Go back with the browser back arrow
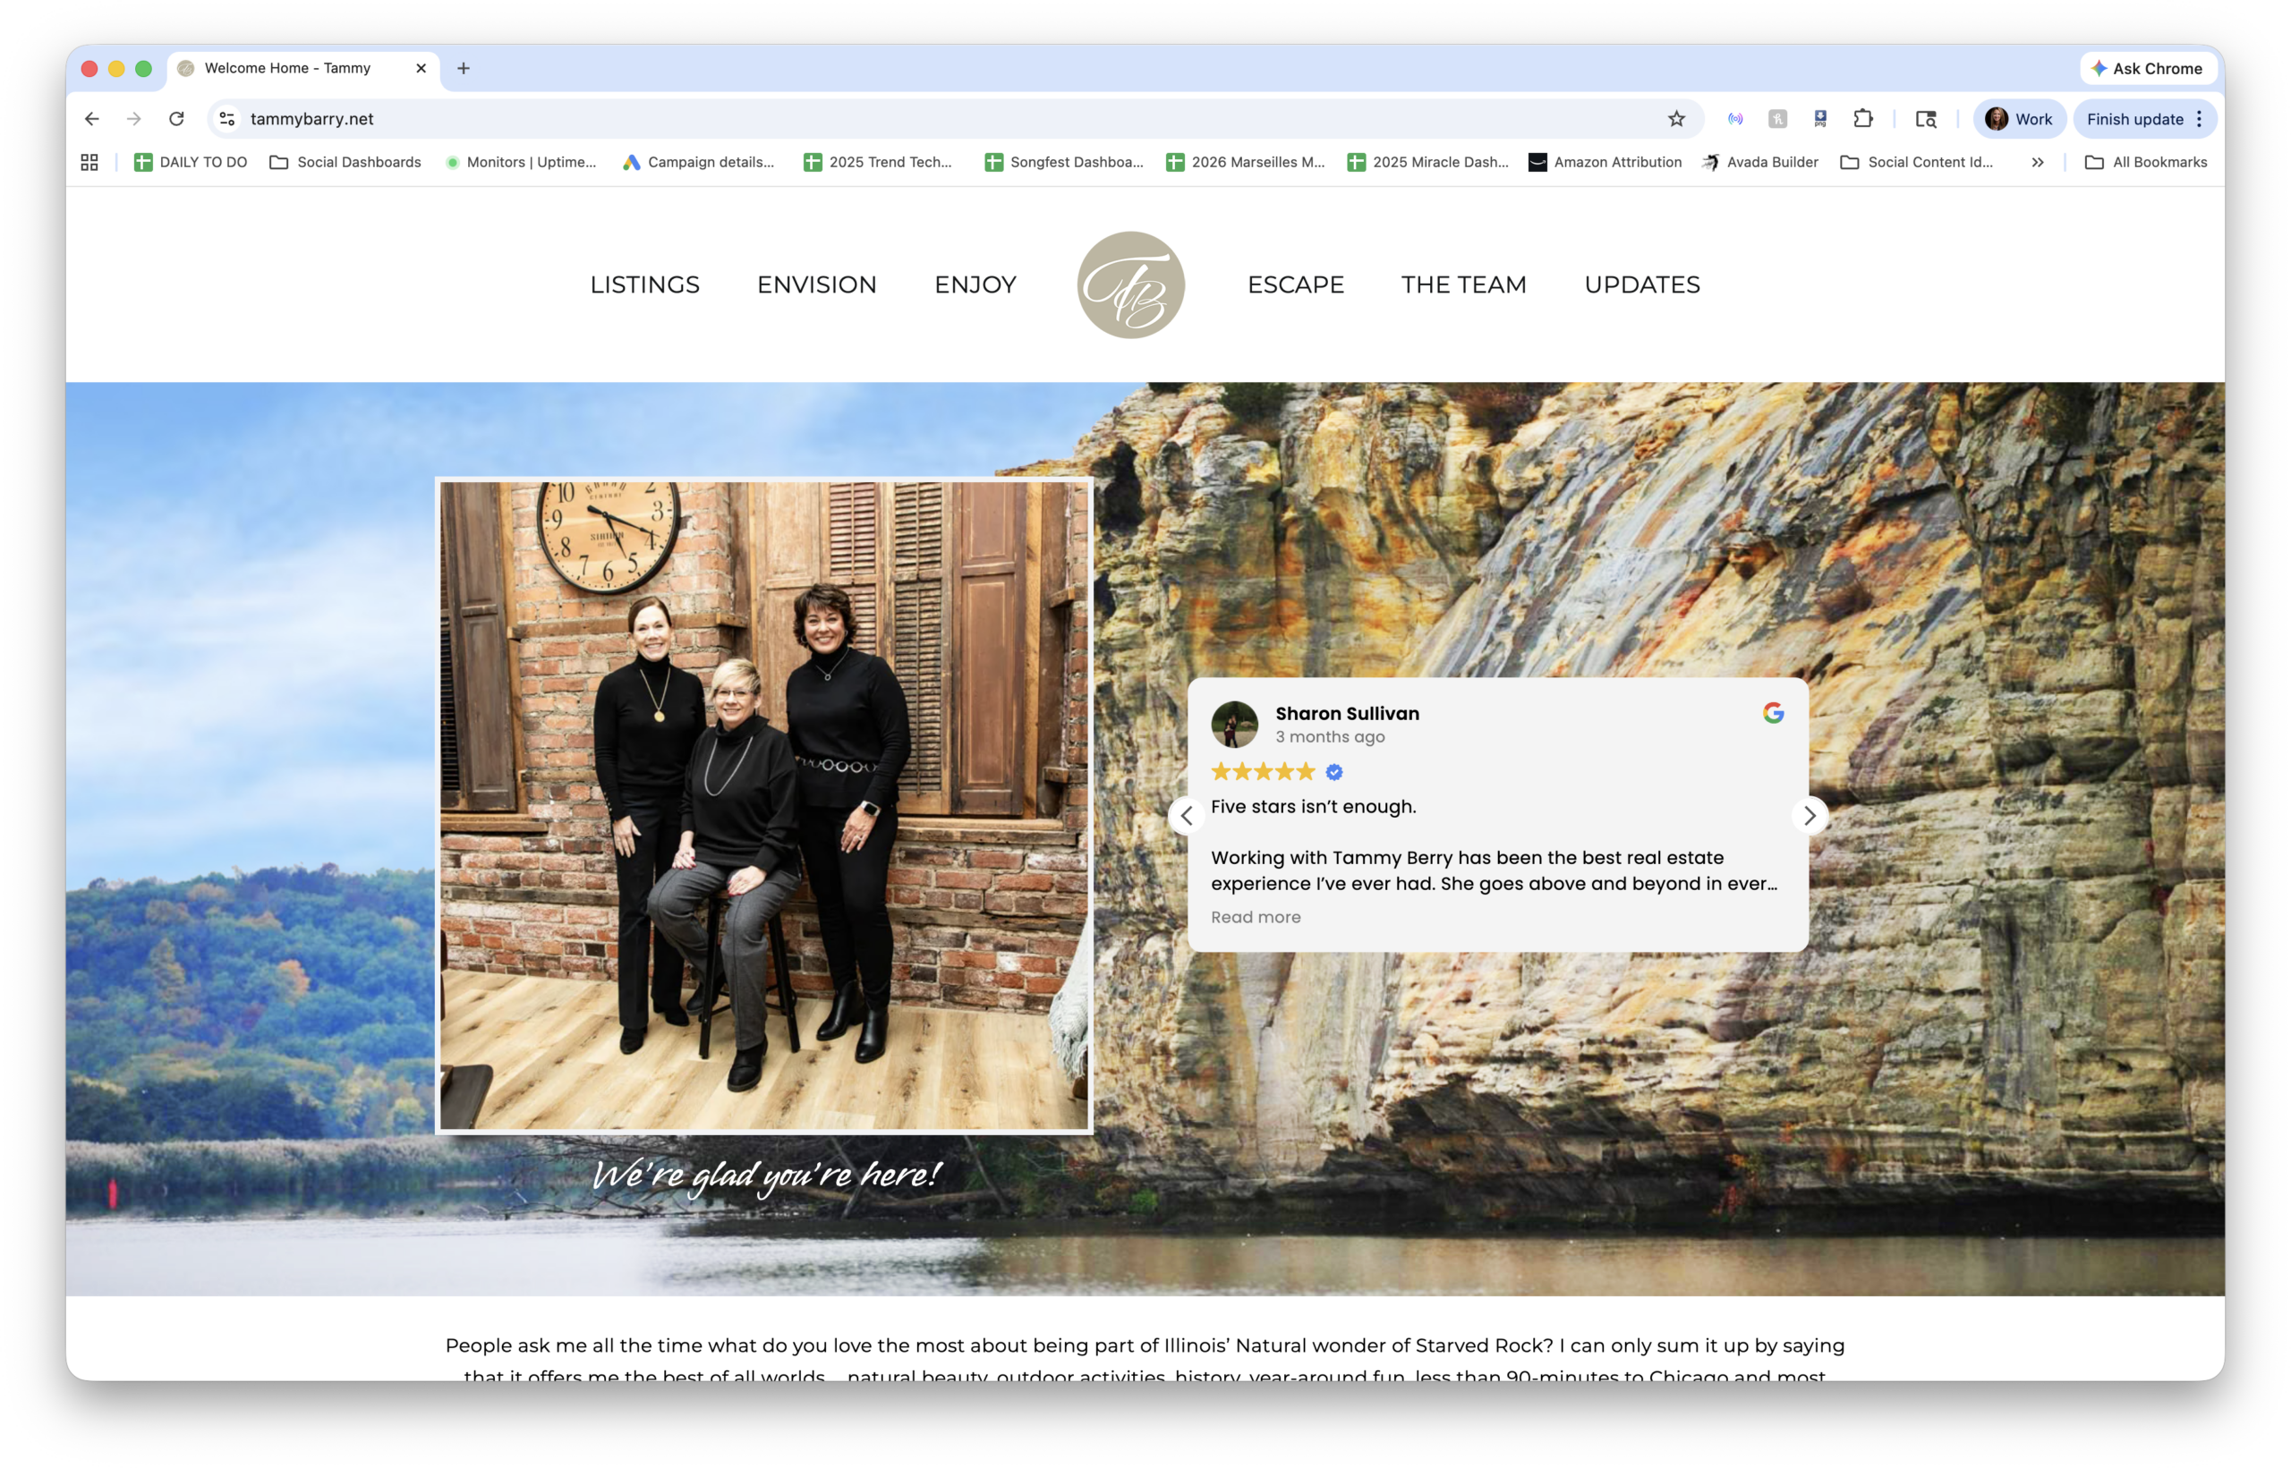 [x=91, y=119]
